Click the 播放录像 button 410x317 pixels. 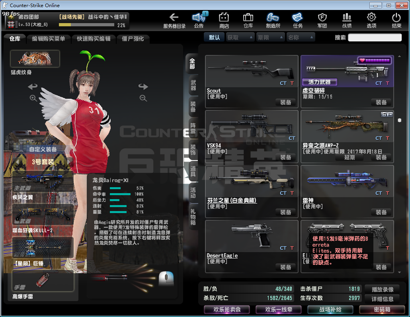click(382, 290)
